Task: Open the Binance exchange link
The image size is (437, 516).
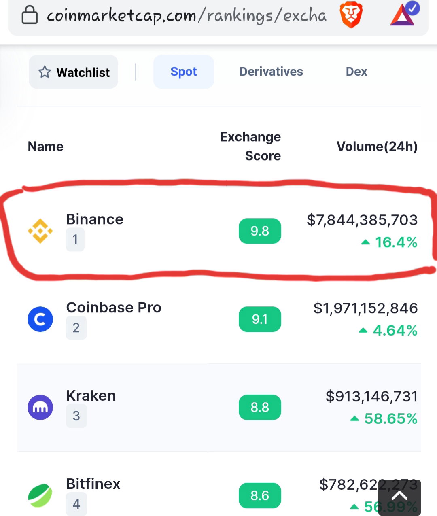Action: pos(95,219)
